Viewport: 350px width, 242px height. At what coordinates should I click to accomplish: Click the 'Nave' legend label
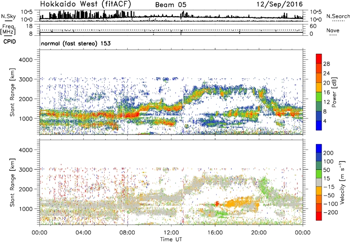tap(332, 30)
